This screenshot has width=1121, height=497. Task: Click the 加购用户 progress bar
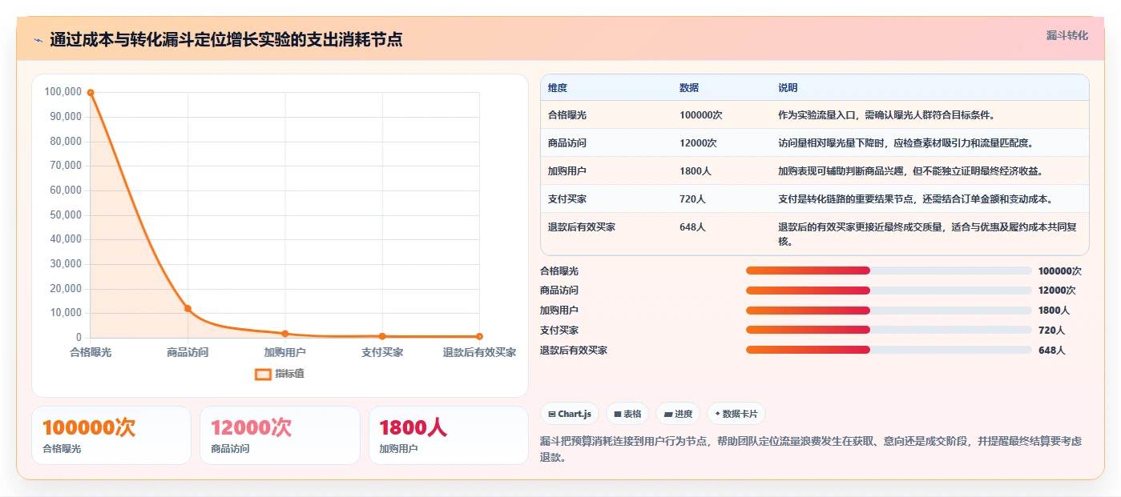click(x=889, y=311)
